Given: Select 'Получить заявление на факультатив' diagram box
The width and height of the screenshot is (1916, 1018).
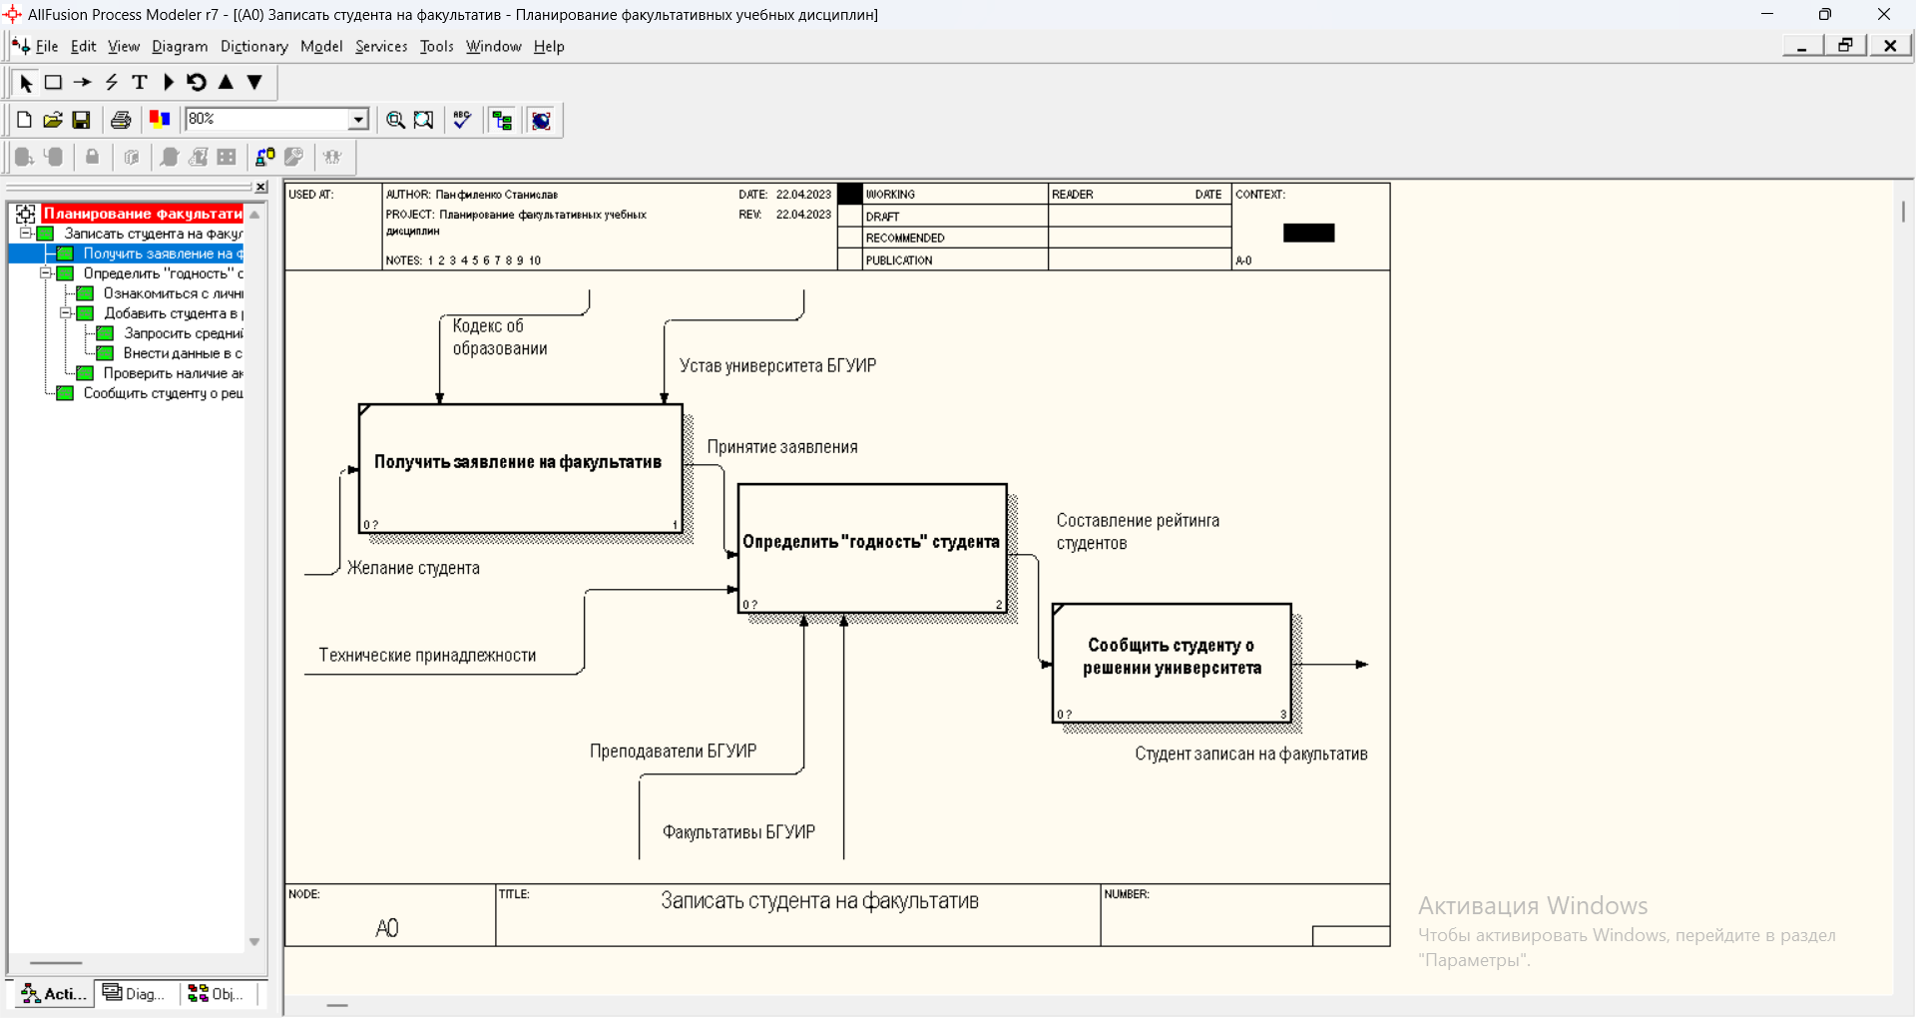Looking at the screenshot, I should click(x=520, y=468).
